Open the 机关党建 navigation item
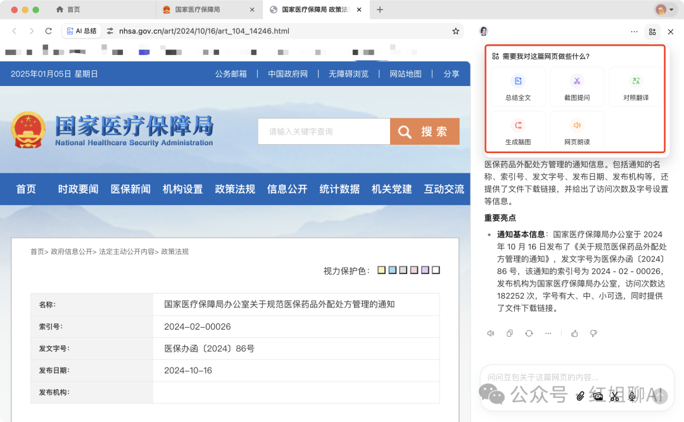 tap(392, 189)
